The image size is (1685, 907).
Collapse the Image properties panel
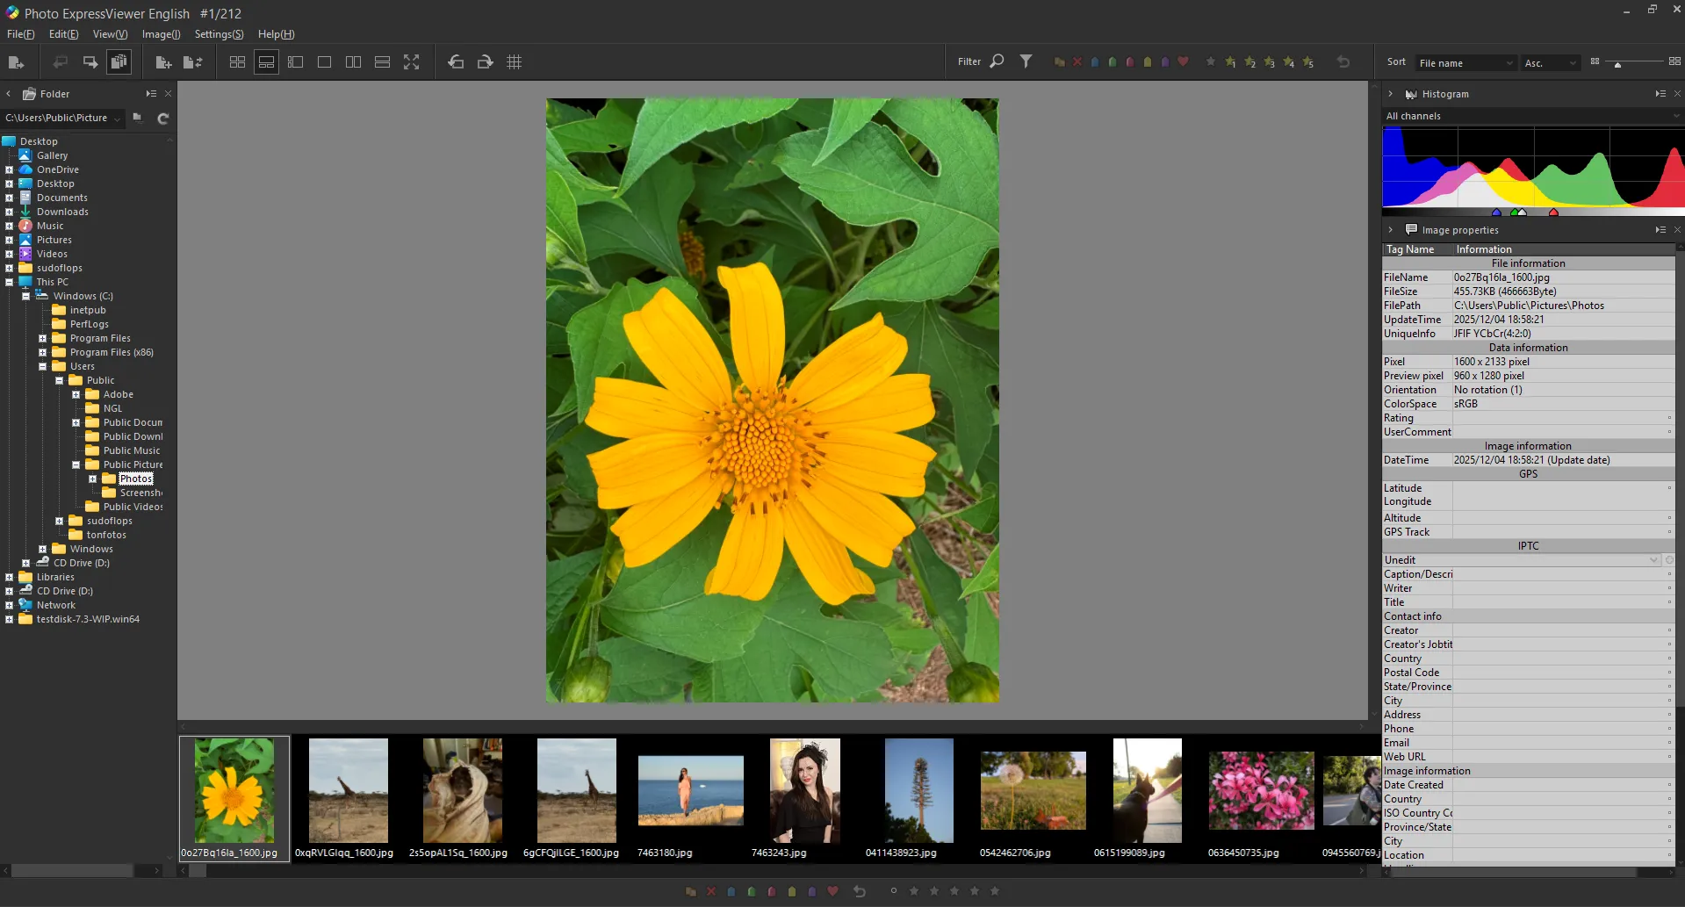1392,229
